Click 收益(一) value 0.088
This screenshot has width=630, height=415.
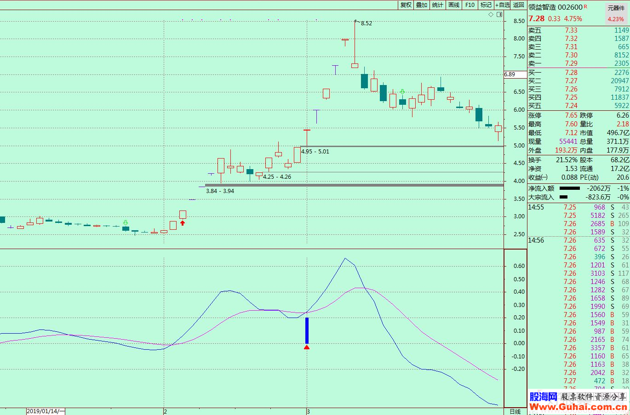pyautogui.click(x=569, y=177)
